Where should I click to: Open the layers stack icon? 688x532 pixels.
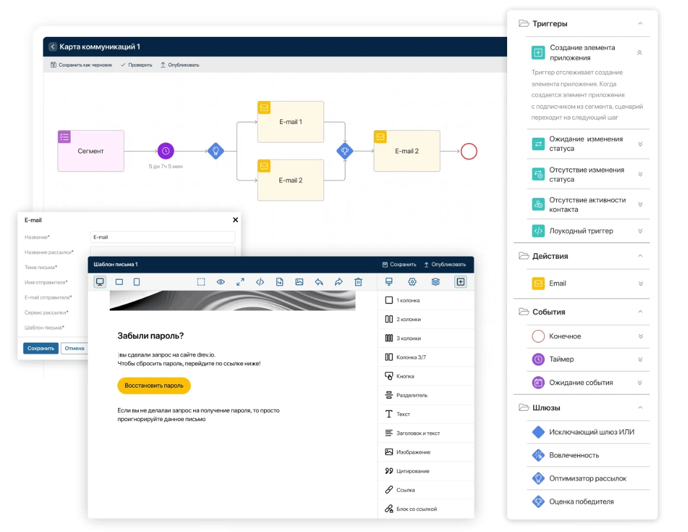[x=435, y=282]
